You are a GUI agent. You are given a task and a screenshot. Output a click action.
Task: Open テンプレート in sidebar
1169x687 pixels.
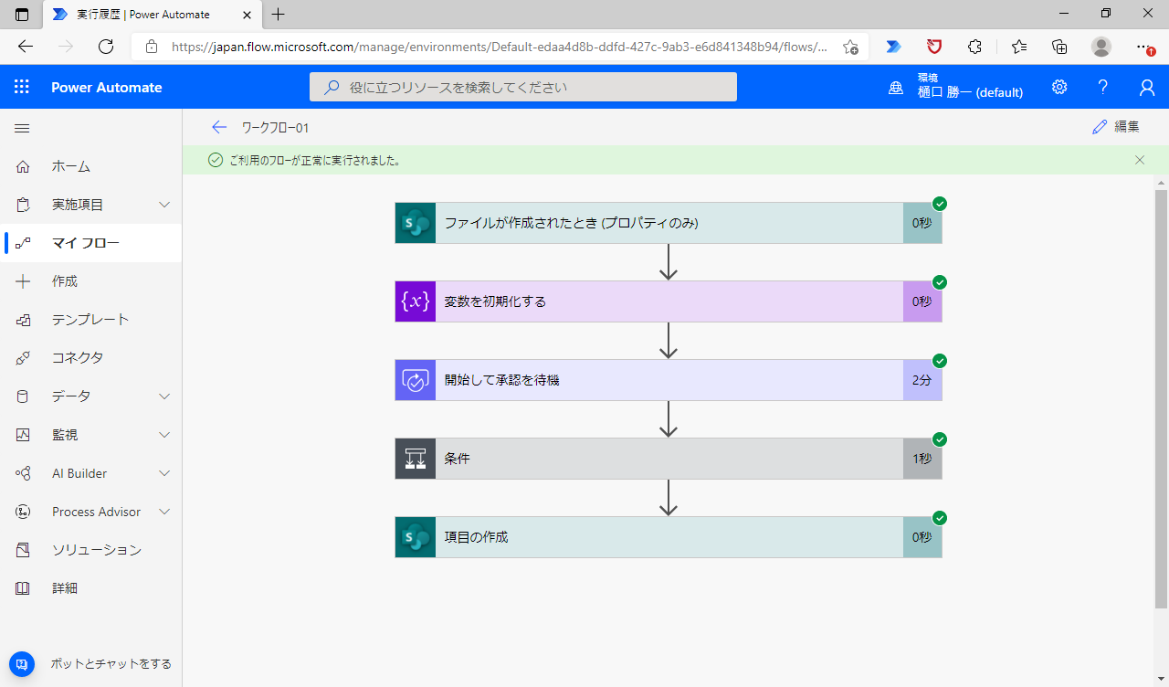click(91, 320)
